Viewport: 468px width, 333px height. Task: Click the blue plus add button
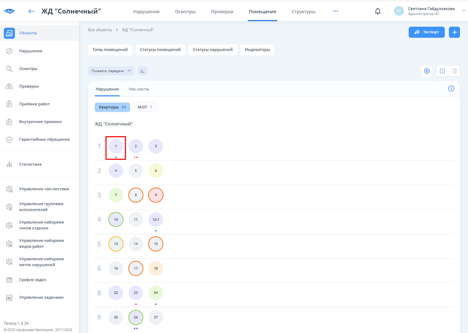454,32
